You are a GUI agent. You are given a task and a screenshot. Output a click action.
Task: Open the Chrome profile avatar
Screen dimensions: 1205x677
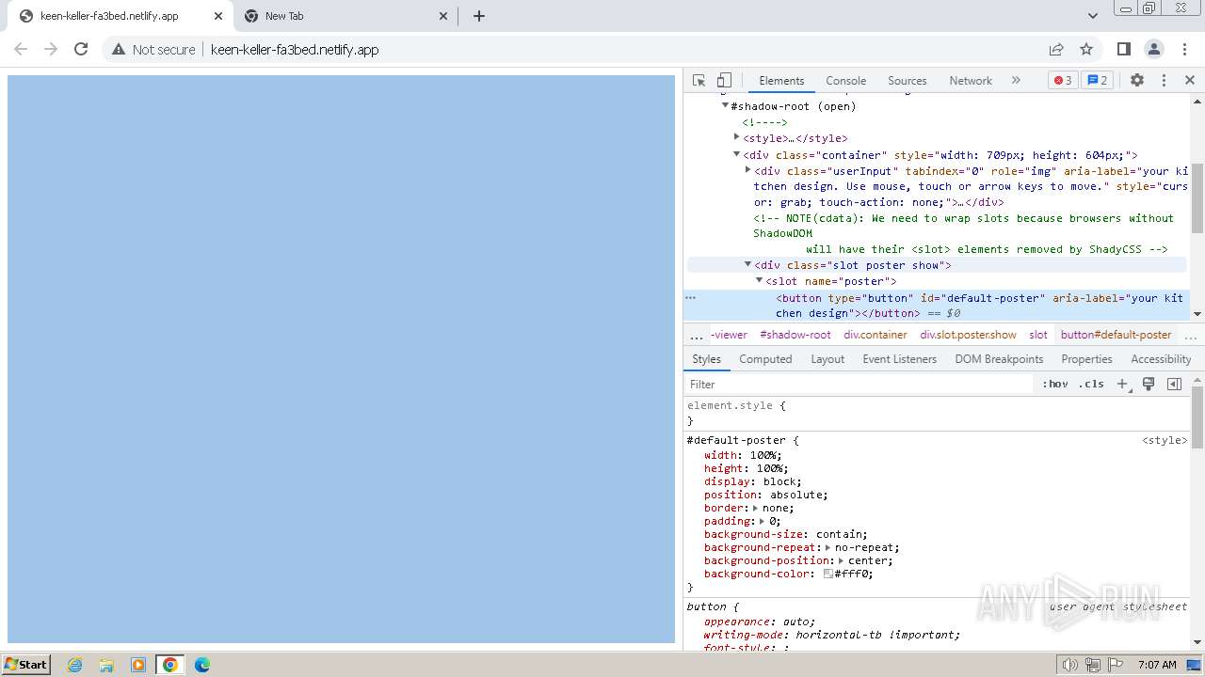point(1153,49)
